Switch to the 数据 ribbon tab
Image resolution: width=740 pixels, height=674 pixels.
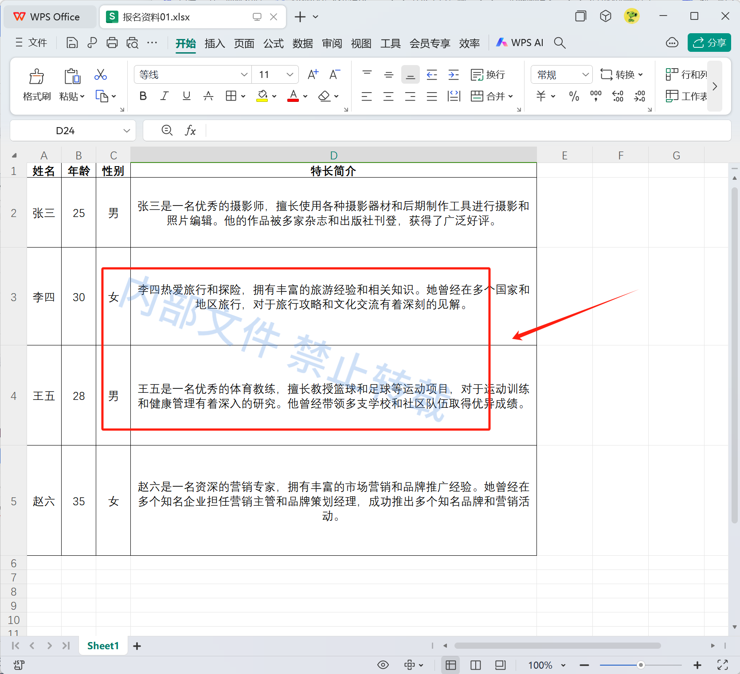pyautogui.click(x=303, y=43)
